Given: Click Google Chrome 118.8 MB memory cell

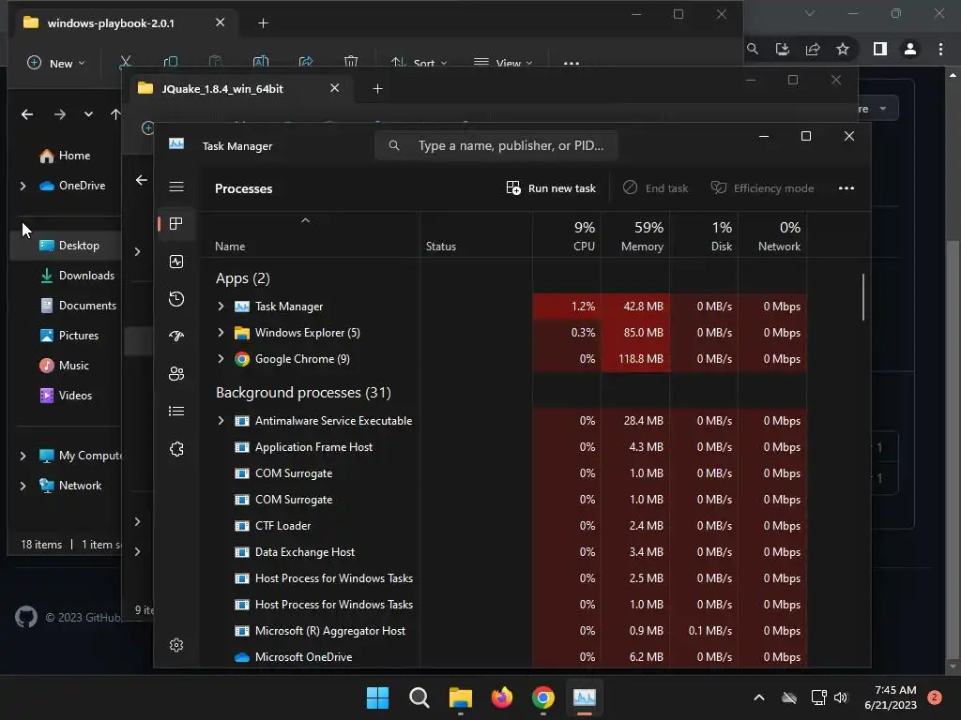Looking at the screenshot, I should 635,359.
